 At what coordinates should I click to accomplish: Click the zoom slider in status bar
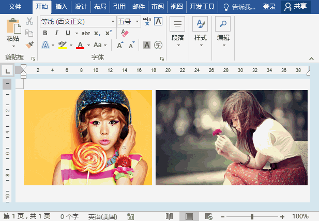pyautogui.click(x=252, y=216)
